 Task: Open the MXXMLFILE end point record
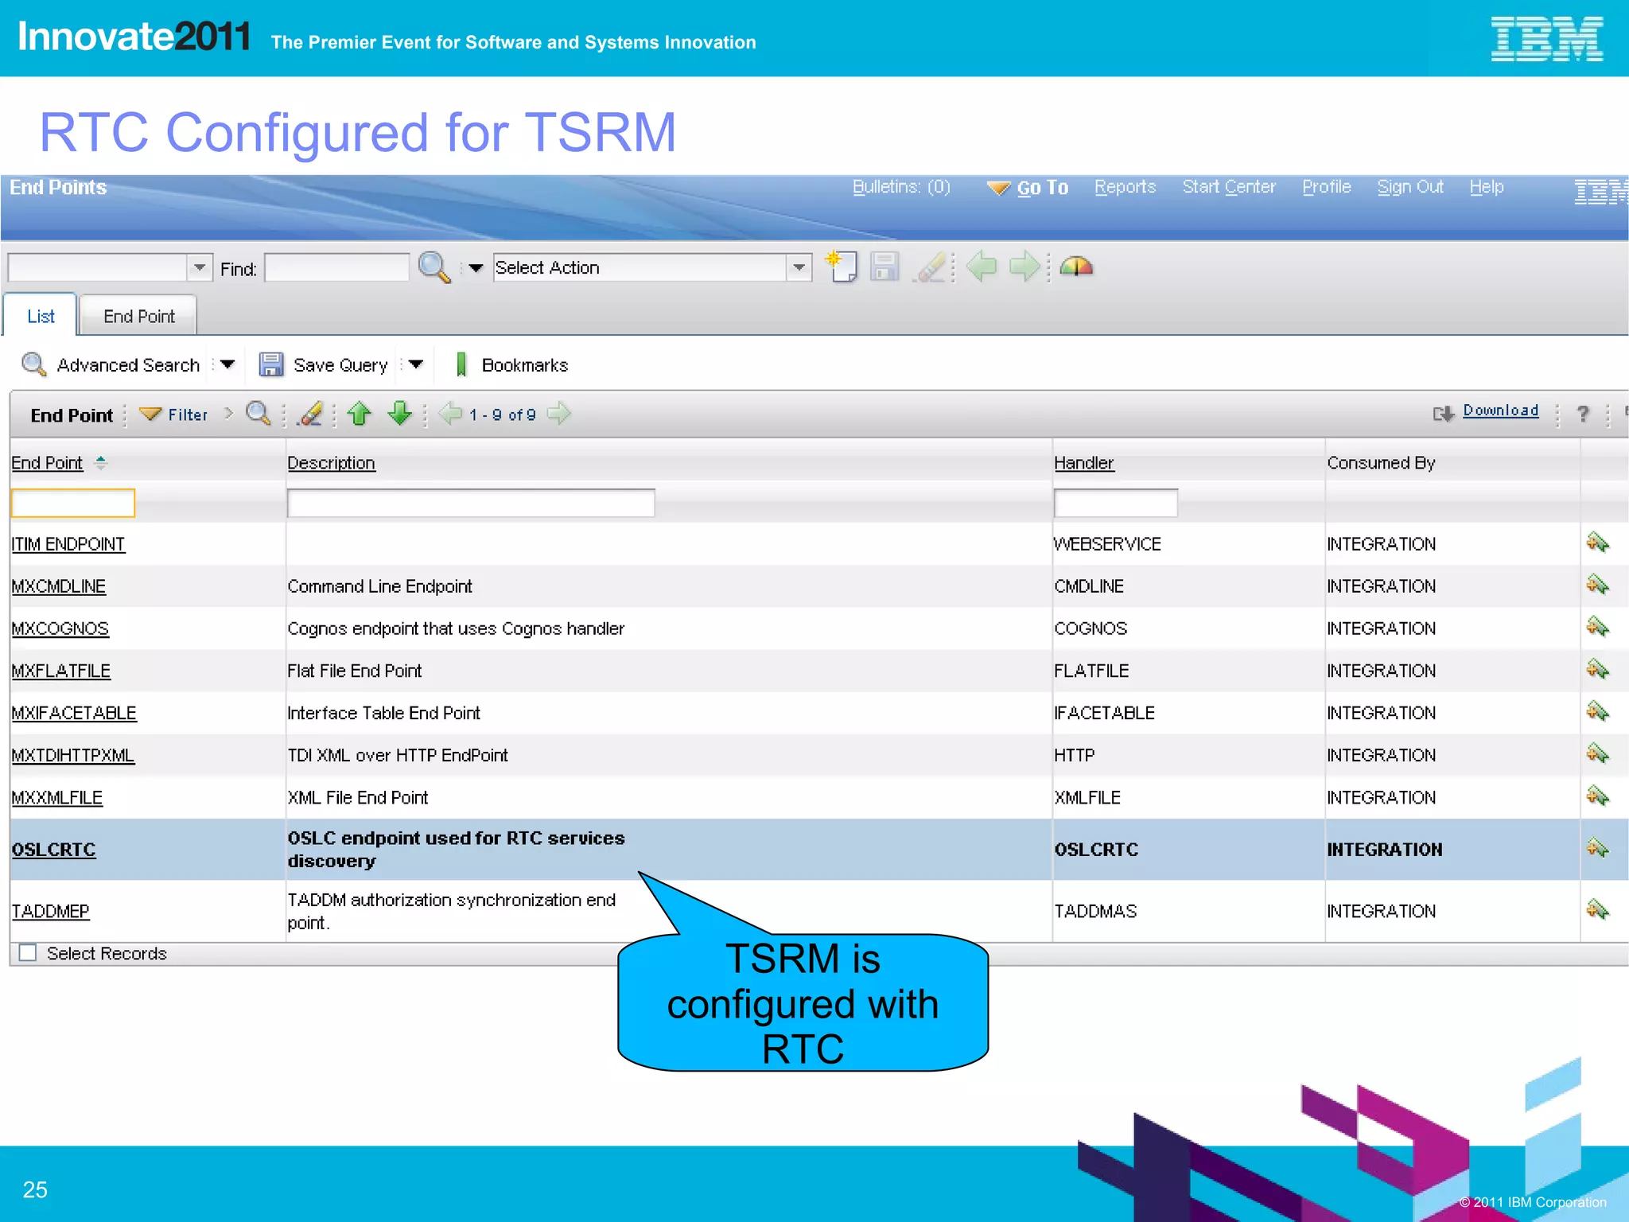pos(57,797)
